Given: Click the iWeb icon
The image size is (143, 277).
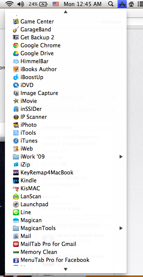Looking at the screenshot, I should [x=16, y=149].
